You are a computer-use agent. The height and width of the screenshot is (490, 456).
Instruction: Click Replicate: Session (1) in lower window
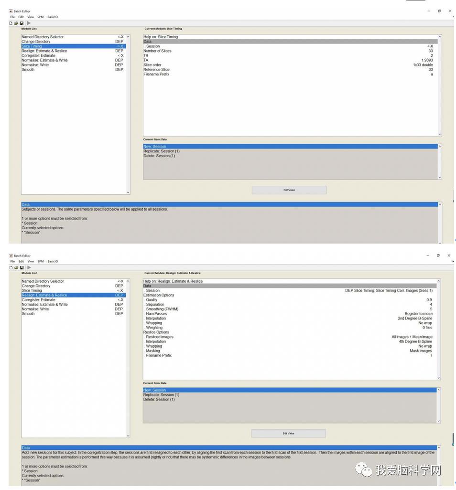tap(290, 395)
